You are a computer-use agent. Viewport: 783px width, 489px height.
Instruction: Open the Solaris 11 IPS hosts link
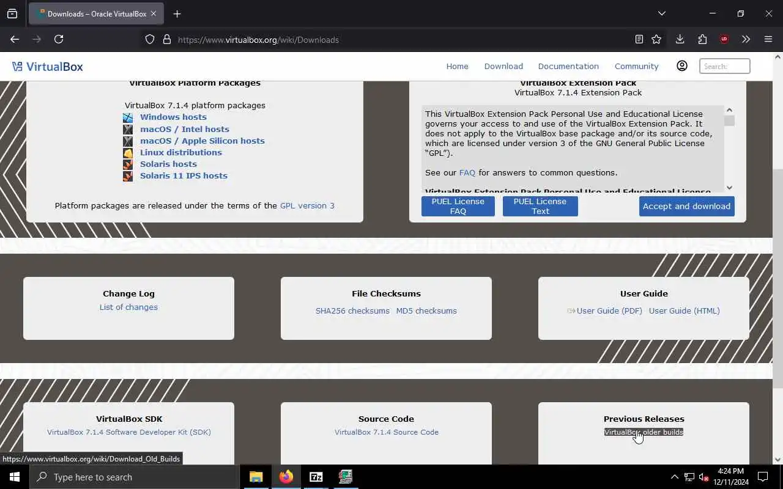coord(184,175)
